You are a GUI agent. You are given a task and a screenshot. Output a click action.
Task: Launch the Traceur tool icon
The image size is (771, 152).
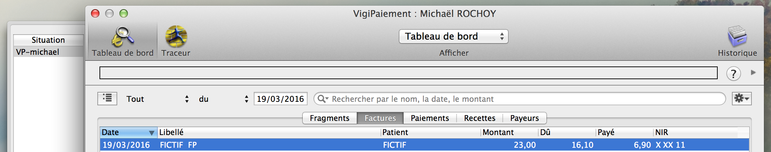(176, 36)
